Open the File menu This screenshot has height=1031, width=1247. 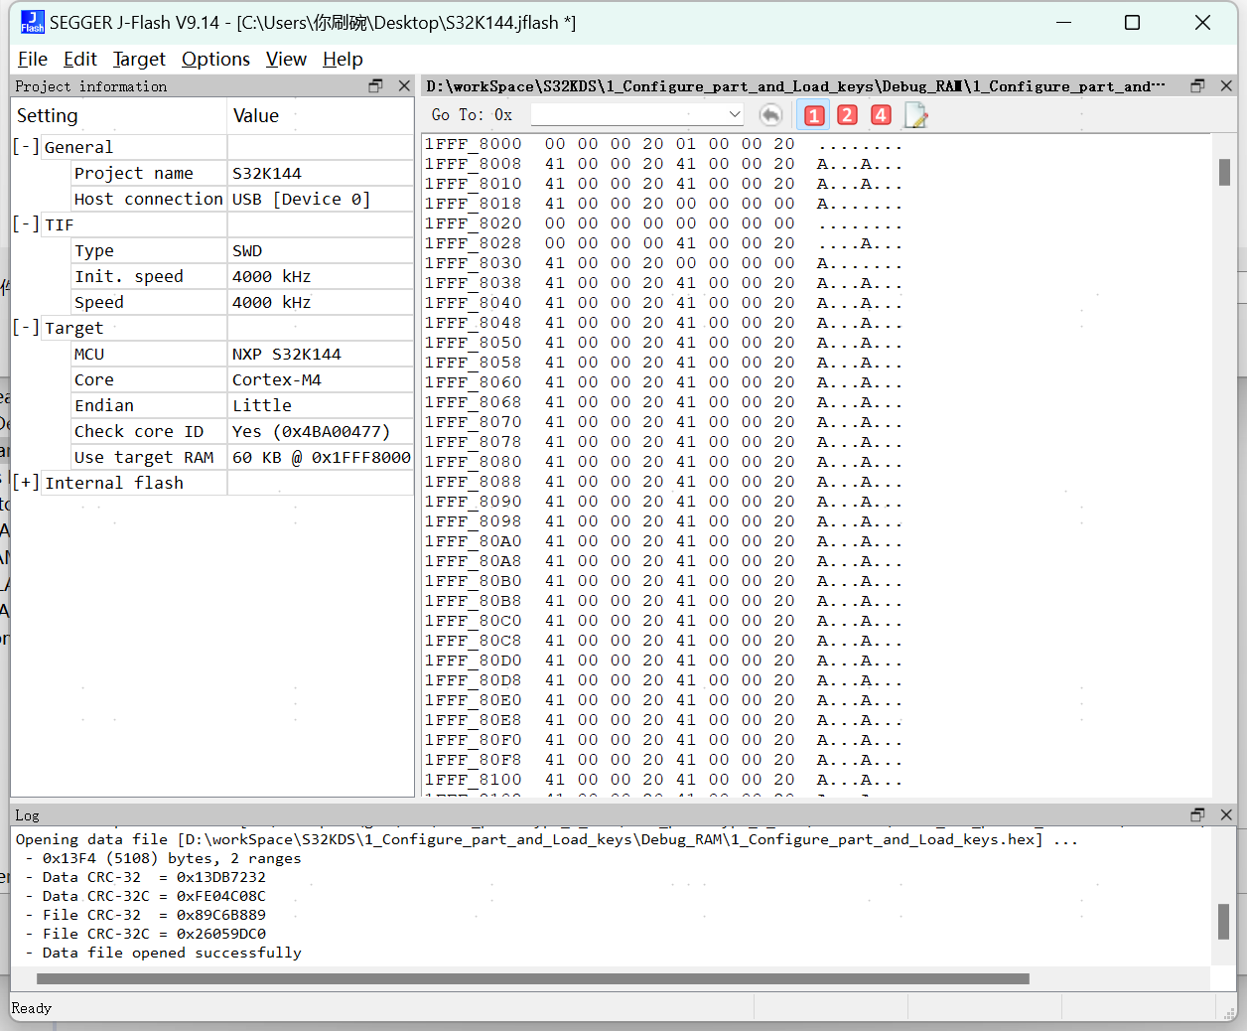[x=33, y=60]
